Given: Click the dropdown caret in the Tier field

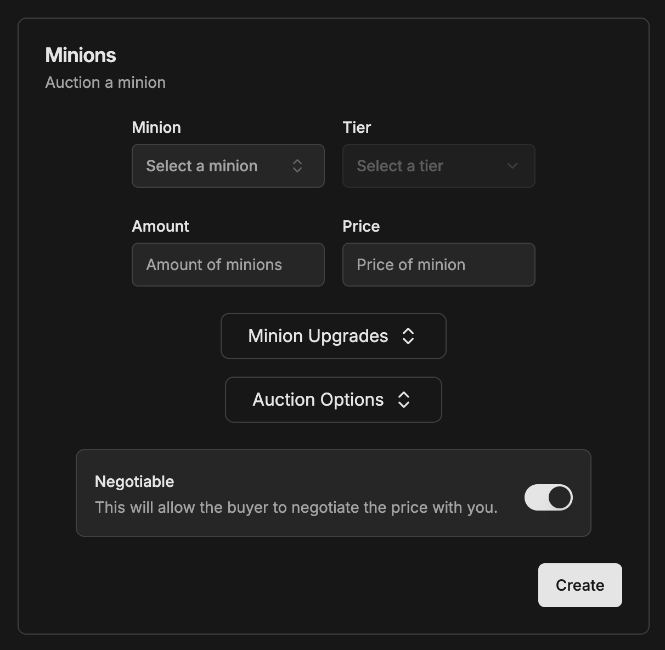Looking at the screenshot, I should [511, 166].
